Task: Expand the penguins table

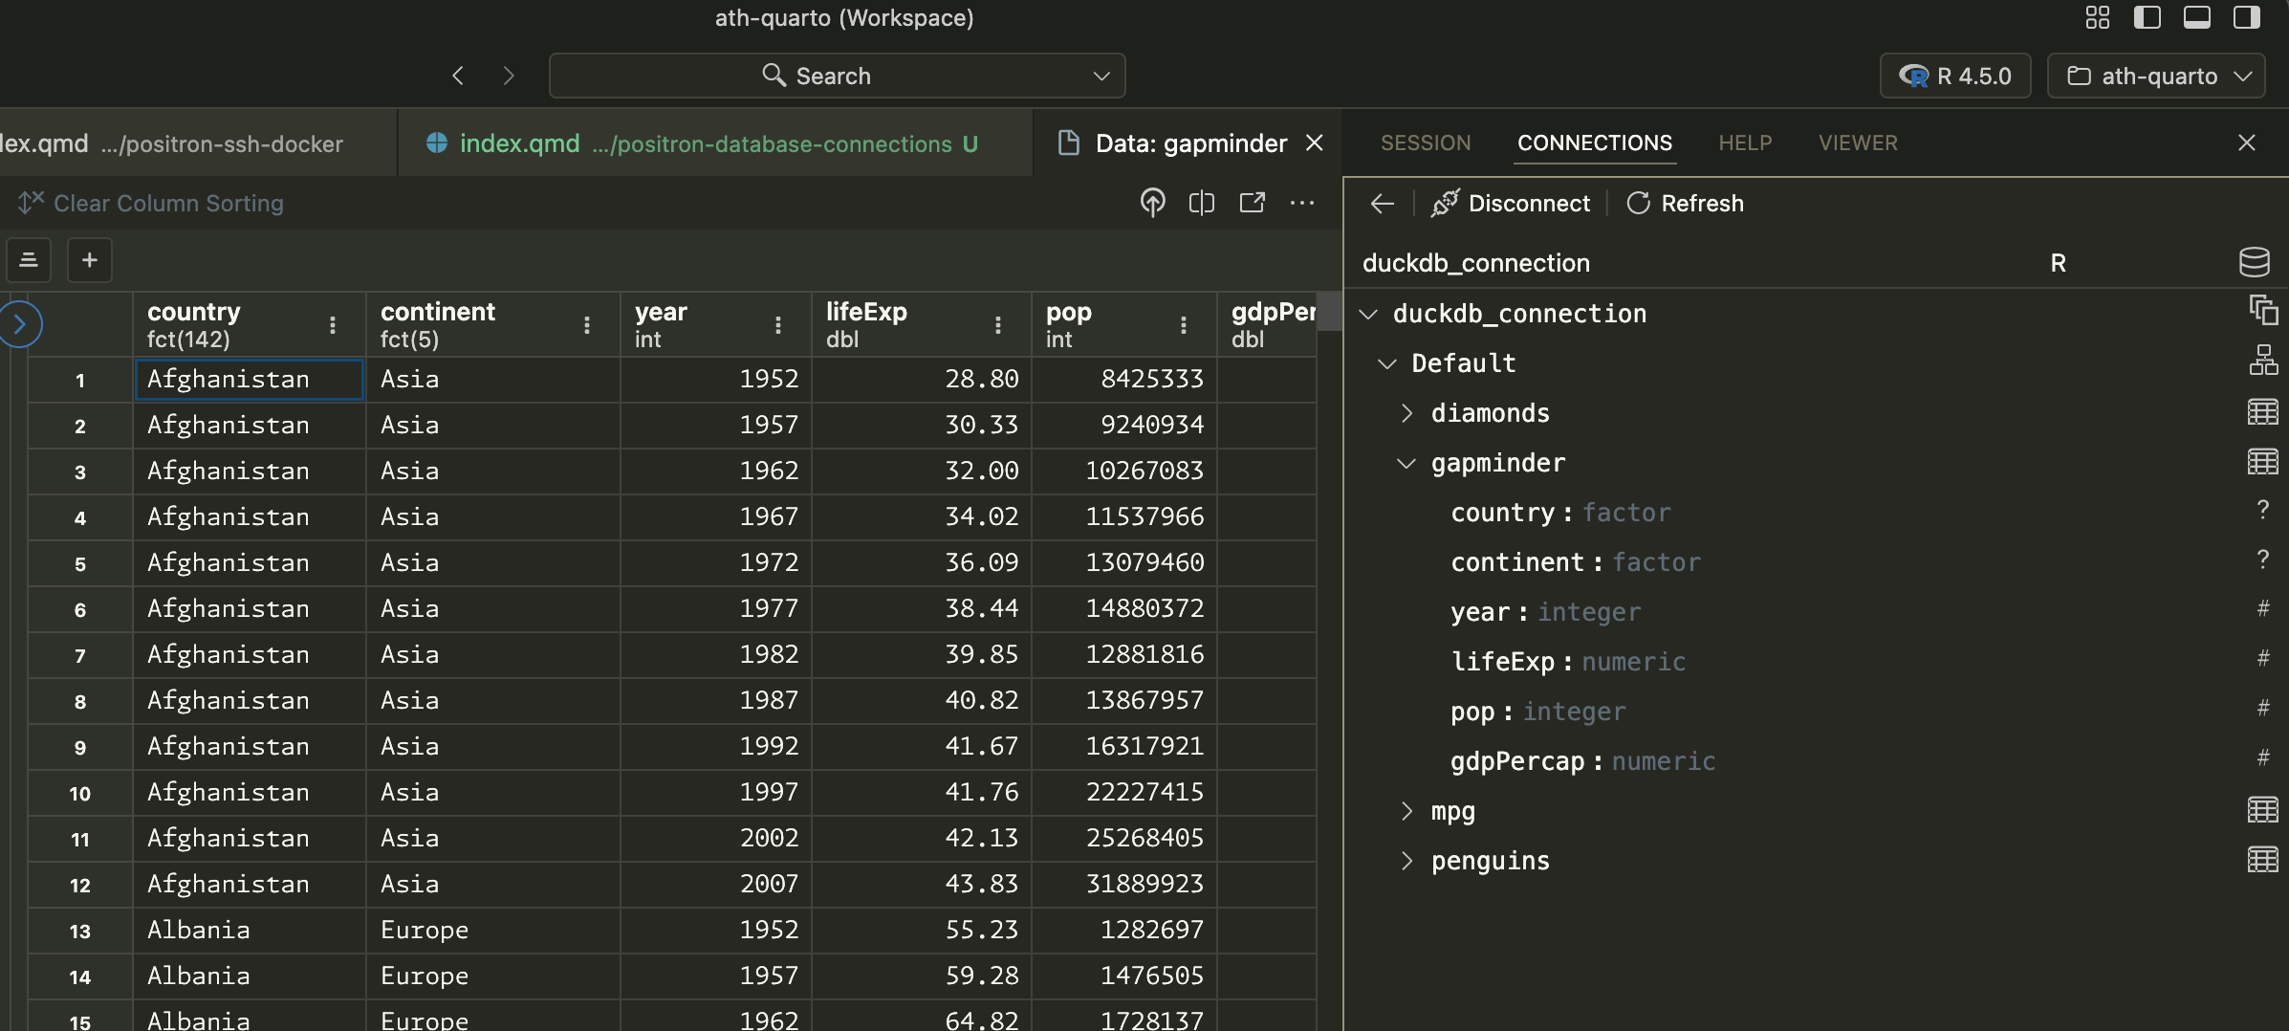Action: (x=1406, y=861)
